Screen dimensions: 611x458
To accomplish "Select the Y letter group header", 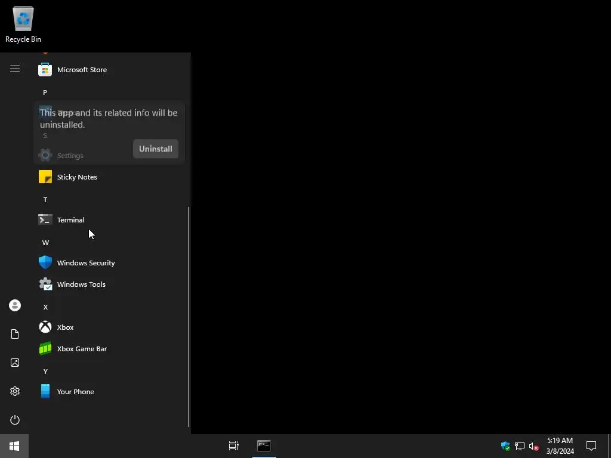I will pos(45,372).
